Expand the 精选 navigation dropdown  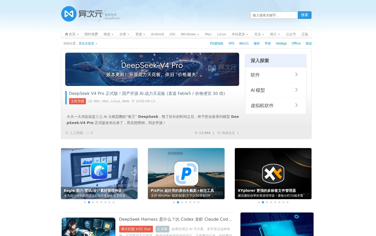tap(108, 34)
